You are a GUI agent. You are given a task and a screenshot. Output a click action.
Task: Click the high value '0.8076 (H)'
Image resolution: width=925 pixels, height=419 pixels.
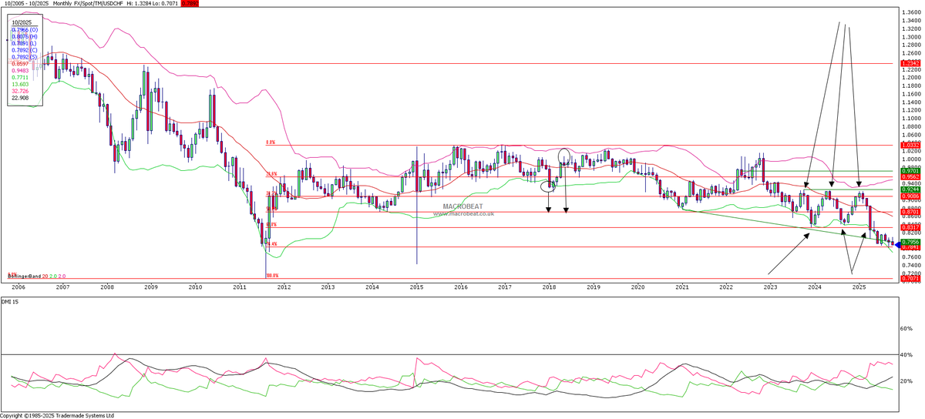25,36
